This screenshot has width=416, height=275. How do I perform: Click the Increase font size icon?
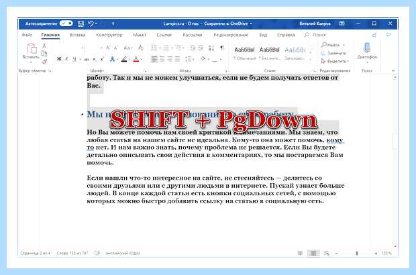[108, 48]
